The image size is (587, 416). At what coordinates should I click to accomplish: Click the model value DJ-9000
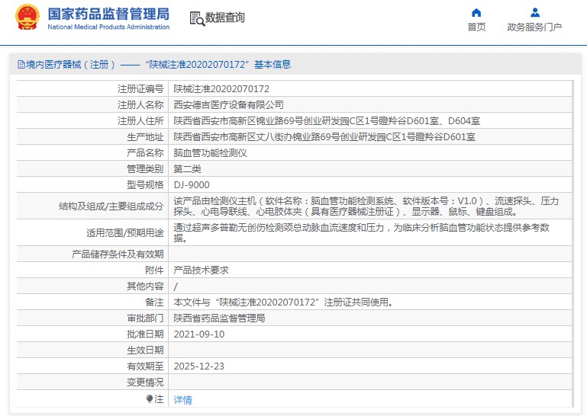(192, 184)
